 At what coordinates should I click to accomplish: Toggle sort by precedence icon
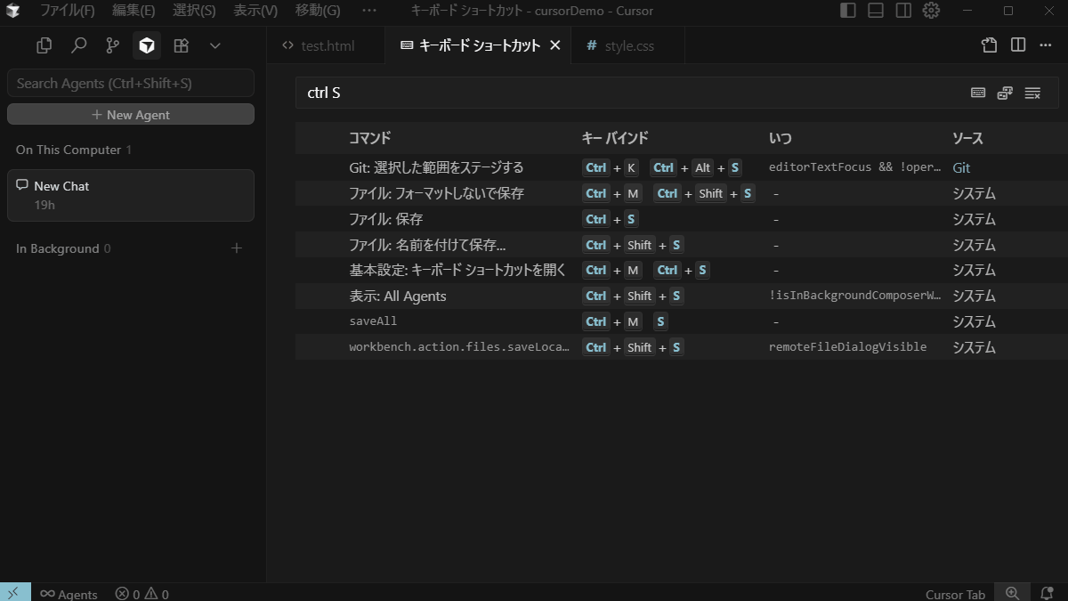pyautogui.click(x=1005, y=93)
